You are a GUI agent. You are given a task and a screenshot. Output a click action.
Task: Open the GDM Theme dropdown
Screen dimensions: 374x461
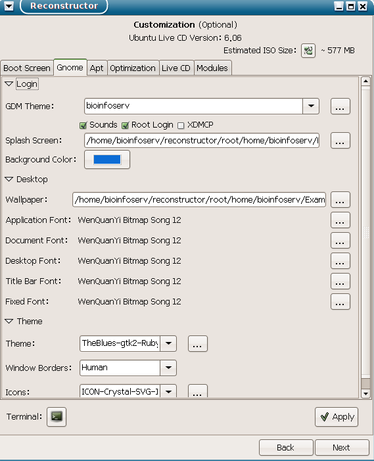[x=311, y=106]
